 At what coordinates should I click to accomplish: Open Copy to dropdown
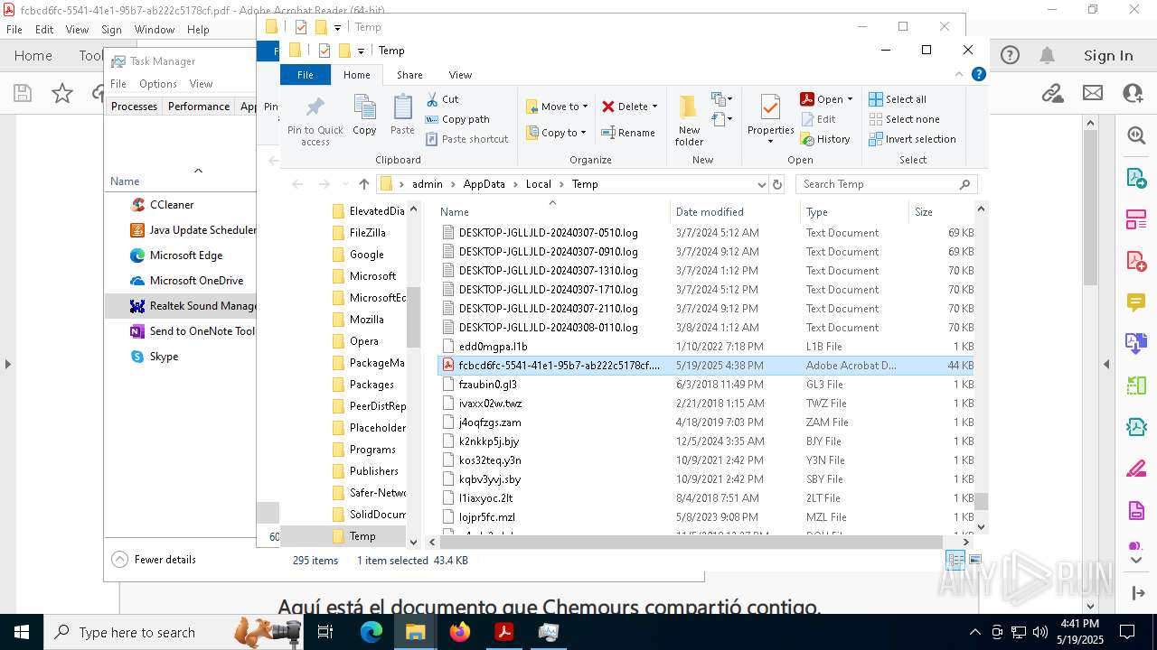pos(557,133)
